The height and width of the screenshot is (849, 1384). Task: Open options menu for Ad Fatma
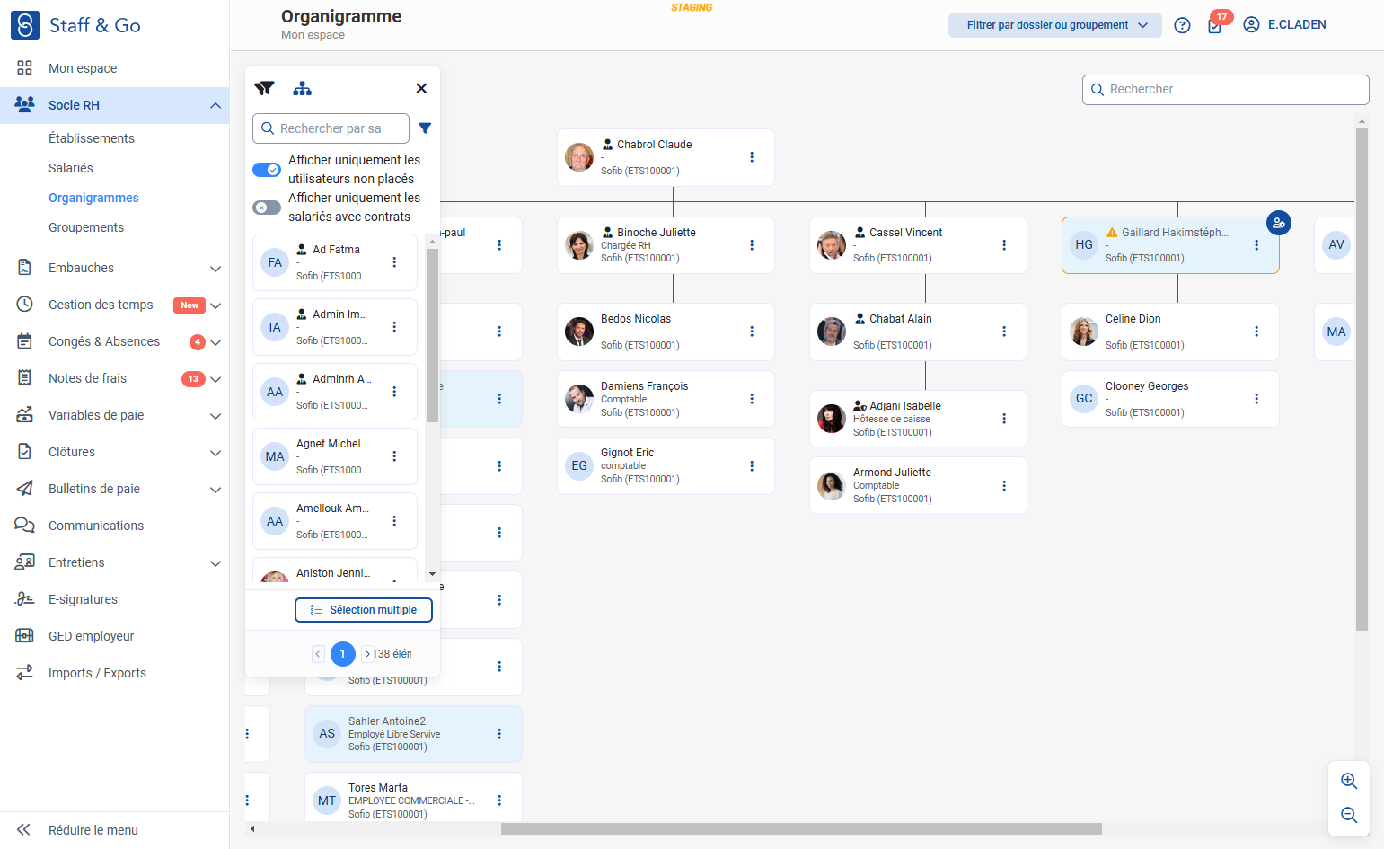click(394, 262)
